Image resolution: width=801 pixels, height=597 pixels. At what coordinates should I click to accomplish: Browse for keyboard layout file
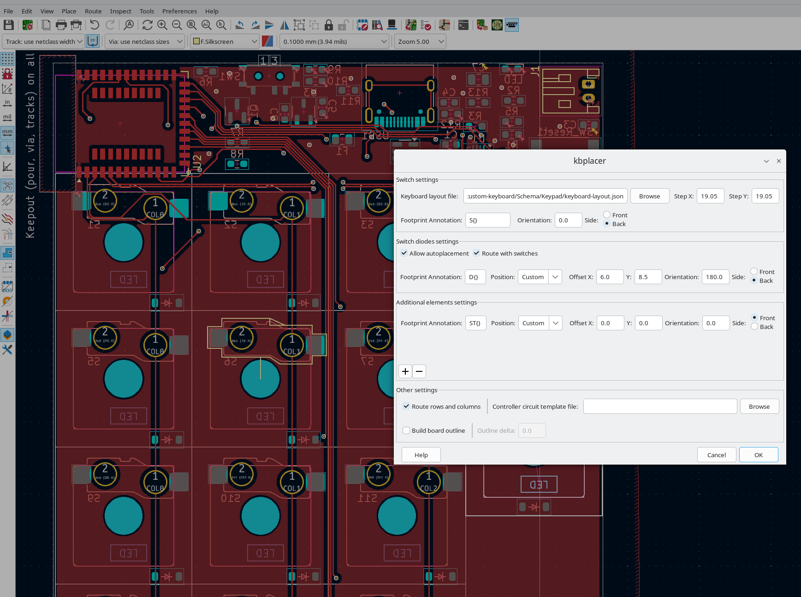[649, 196]
